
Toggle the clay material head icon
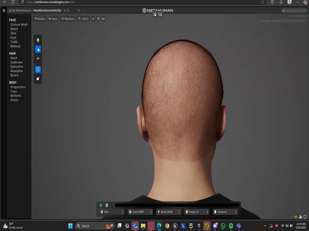point(98,19)
